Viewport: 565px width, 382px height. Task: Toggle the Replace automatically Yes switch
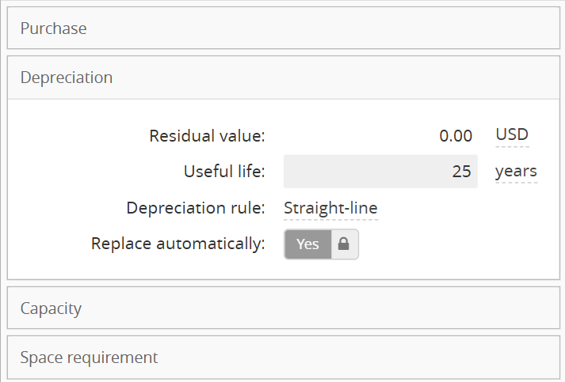pyautogui.click(x=308, y=244)
